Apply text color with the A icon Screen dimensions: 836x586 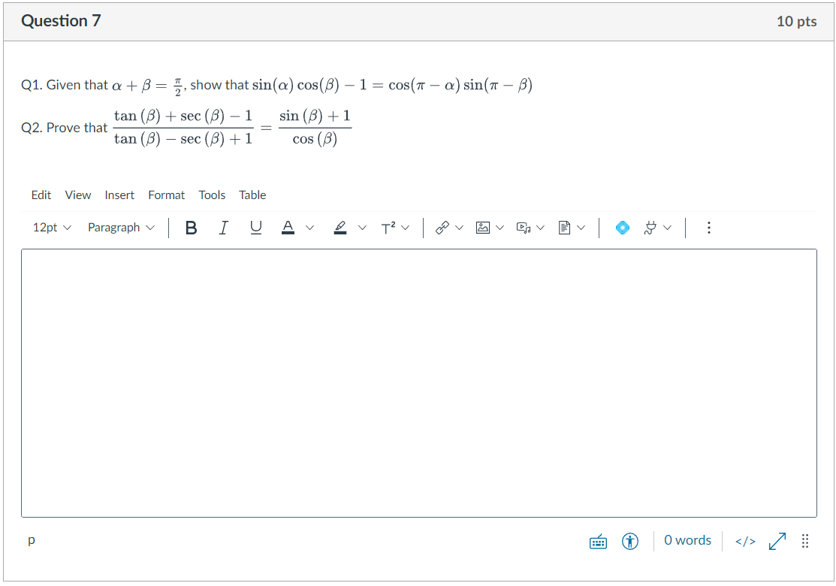coord(288,228)
